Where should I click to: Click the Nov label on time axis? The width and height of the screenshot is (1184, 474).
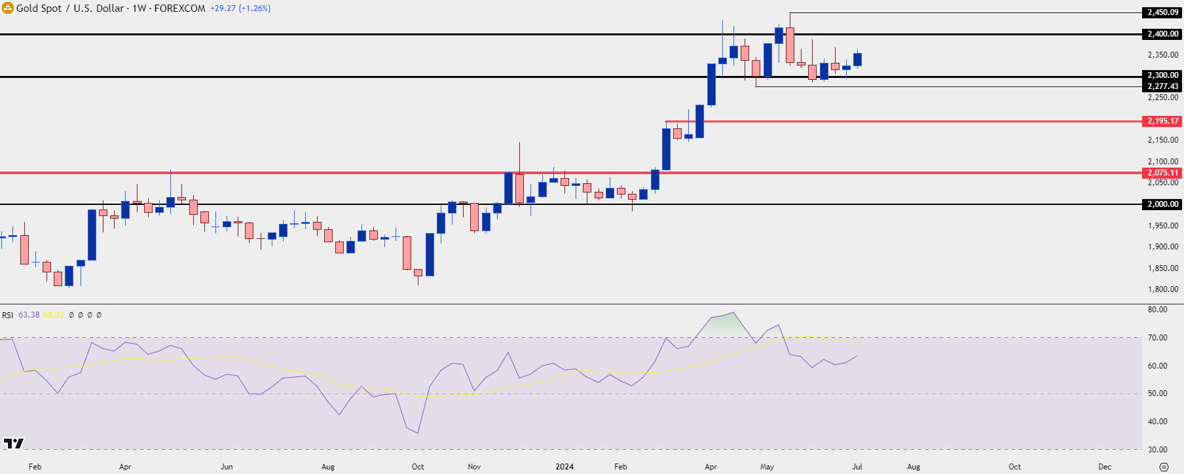pyautogui.click(x=475, y=467)
